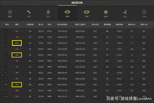The height and width of the screenshot is (103, 154).
Task: Click the rank 2 number badge
Action: coord(6,37)
